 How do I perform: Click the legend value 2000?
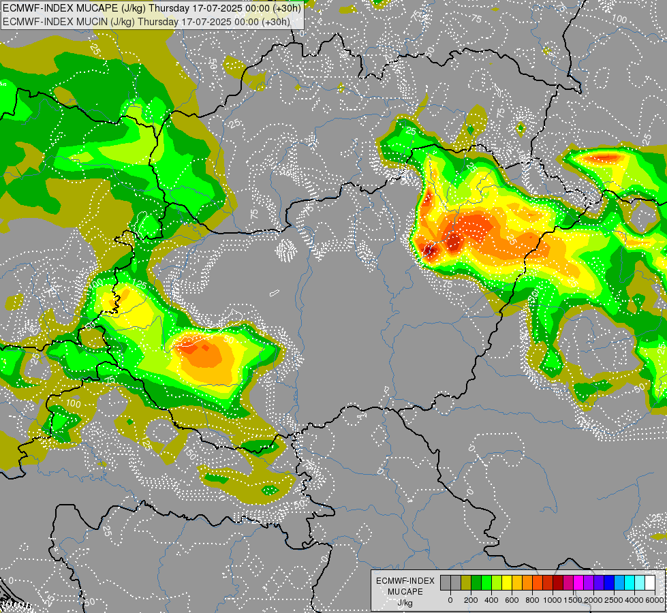point(593,600)
